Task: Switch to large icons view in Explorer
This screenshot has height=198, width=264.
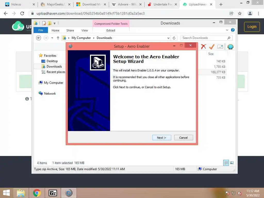Action: point(232,163)
